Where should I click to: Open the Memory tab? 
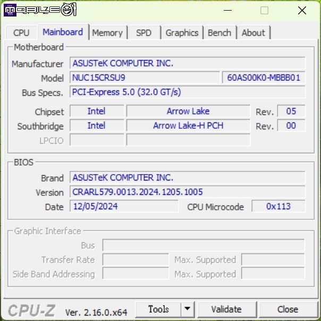[107, 33]
